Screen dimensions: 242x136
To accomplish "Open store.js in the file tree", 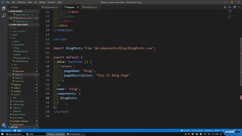I will click(17, 94).
